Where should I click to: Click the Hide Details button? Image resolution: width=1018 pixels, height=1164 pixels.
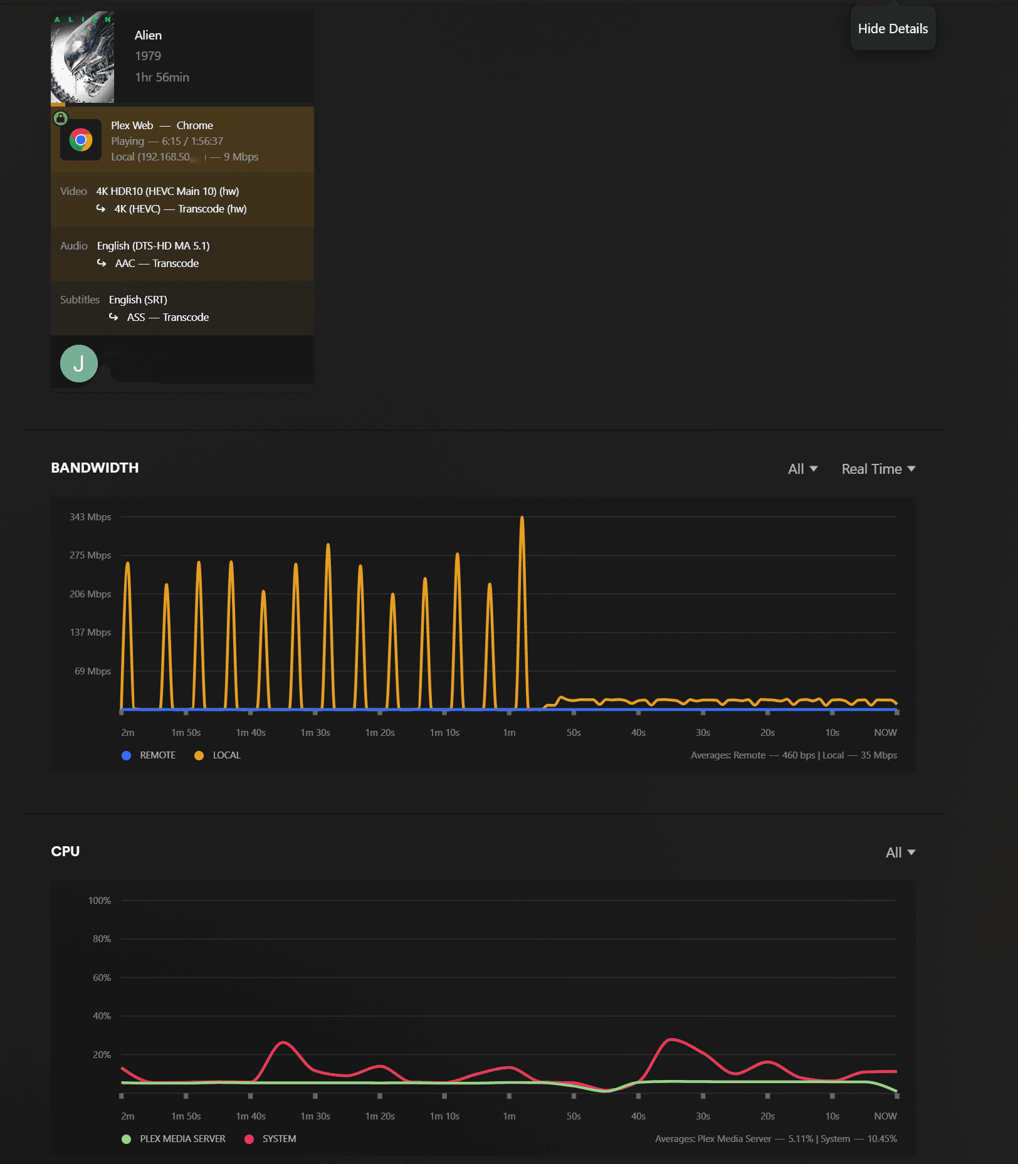click(893, 29)
